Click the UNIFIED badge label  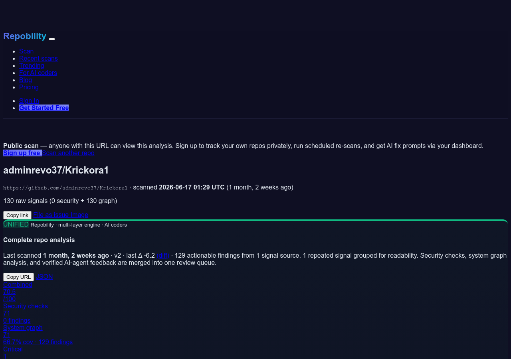click(16, 224)
